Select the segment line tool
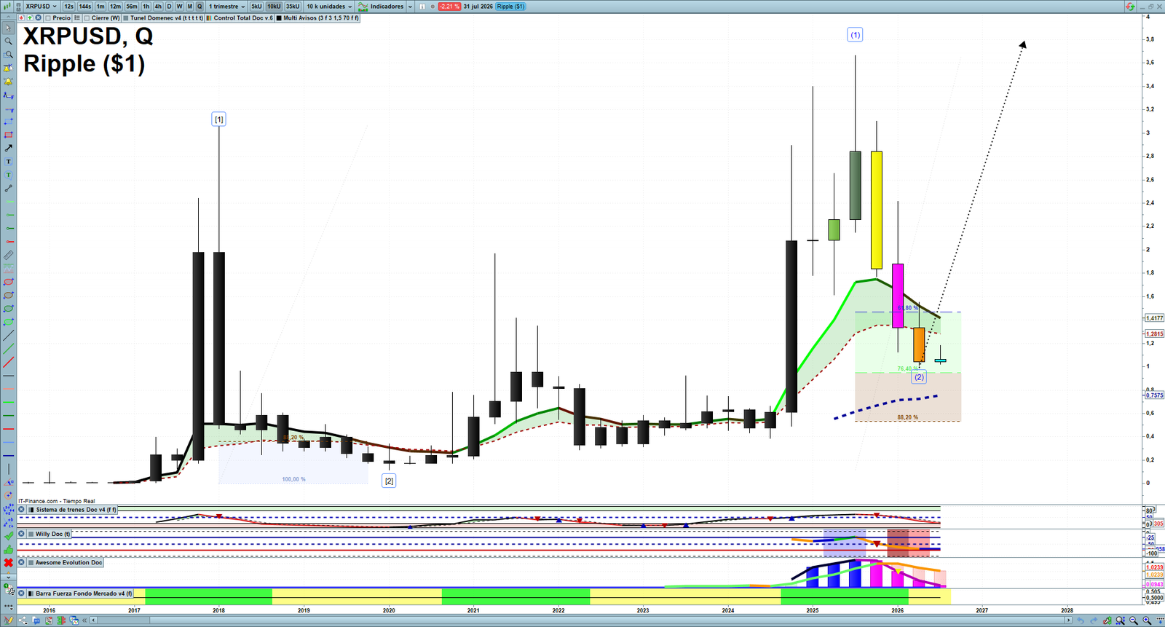This screenshot has height=627, width=1165. click(8, 189)
